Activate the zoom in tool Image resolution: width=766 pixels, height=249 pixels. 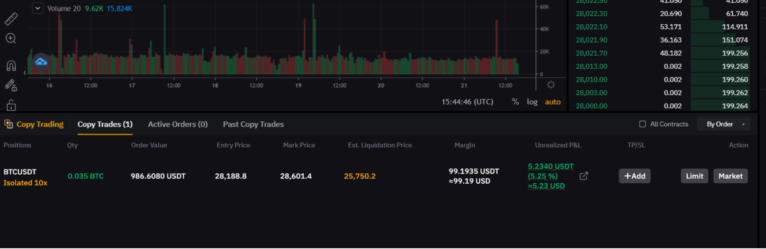[11, 39]
